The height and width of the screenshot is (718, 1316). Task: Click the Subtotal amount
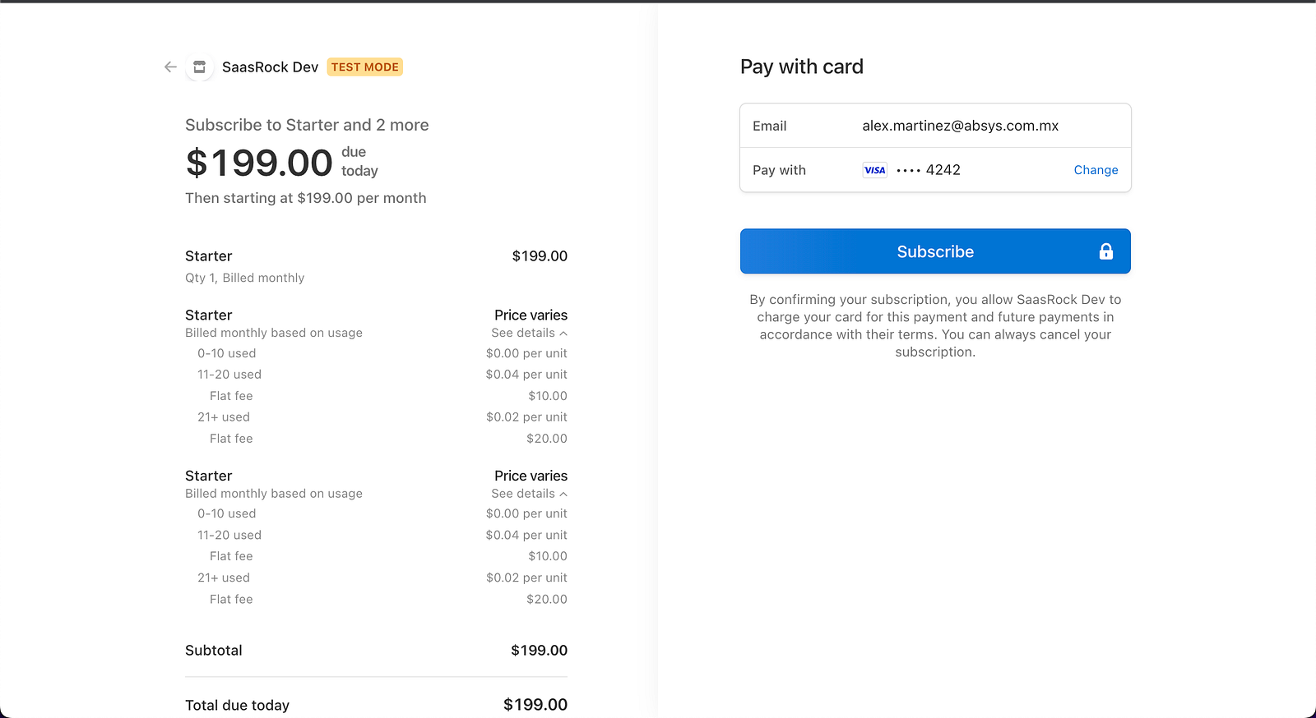click(x=539, y=651)
